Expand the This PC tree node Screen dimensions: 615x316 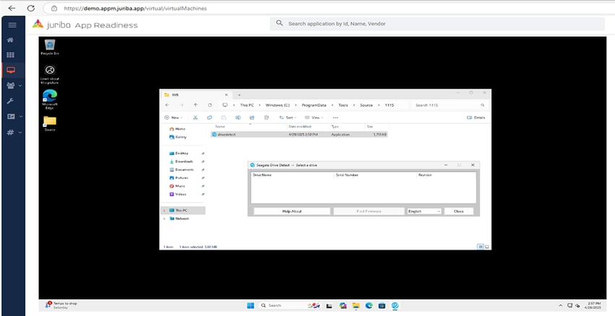[x=164, y=211]
